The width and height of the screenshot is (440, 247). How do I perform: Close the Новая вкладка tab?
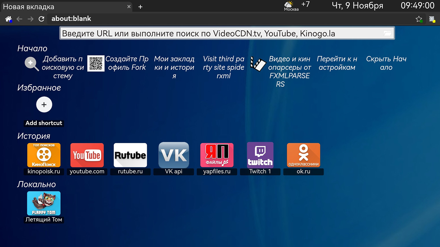129,6
